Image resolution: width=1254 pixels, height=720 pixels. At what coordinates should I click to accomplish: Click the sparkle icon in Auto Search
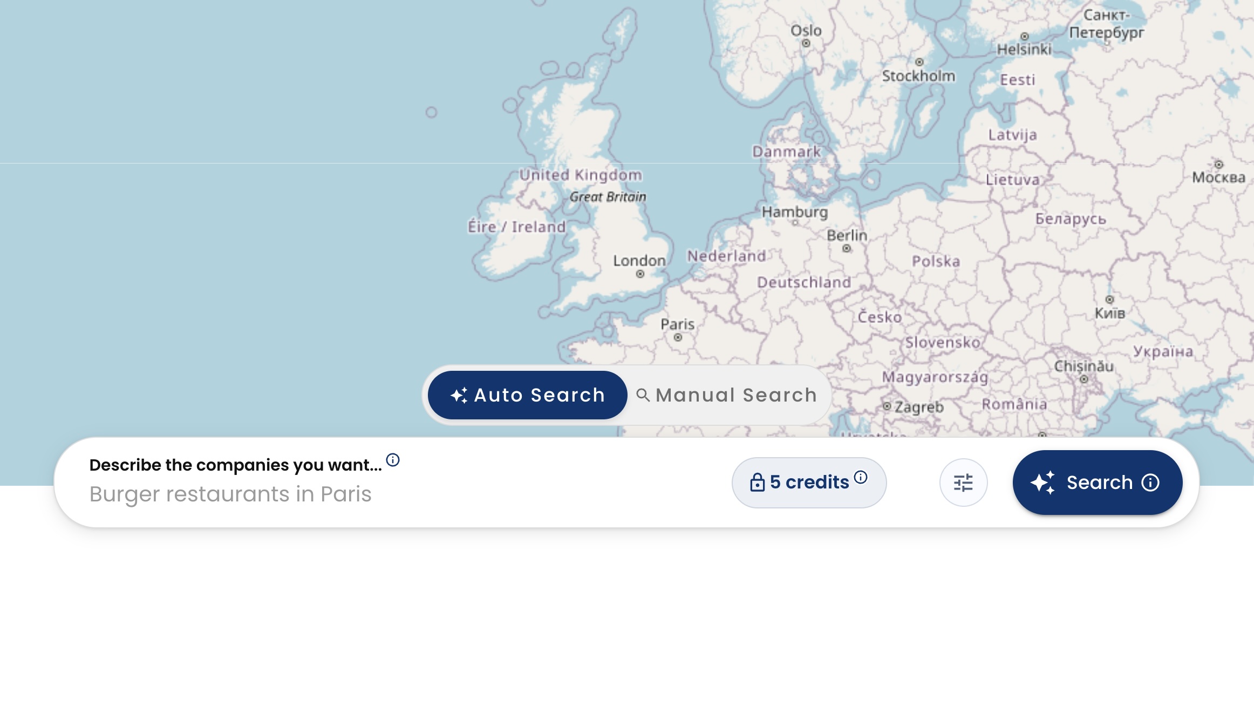click(459, 395)
